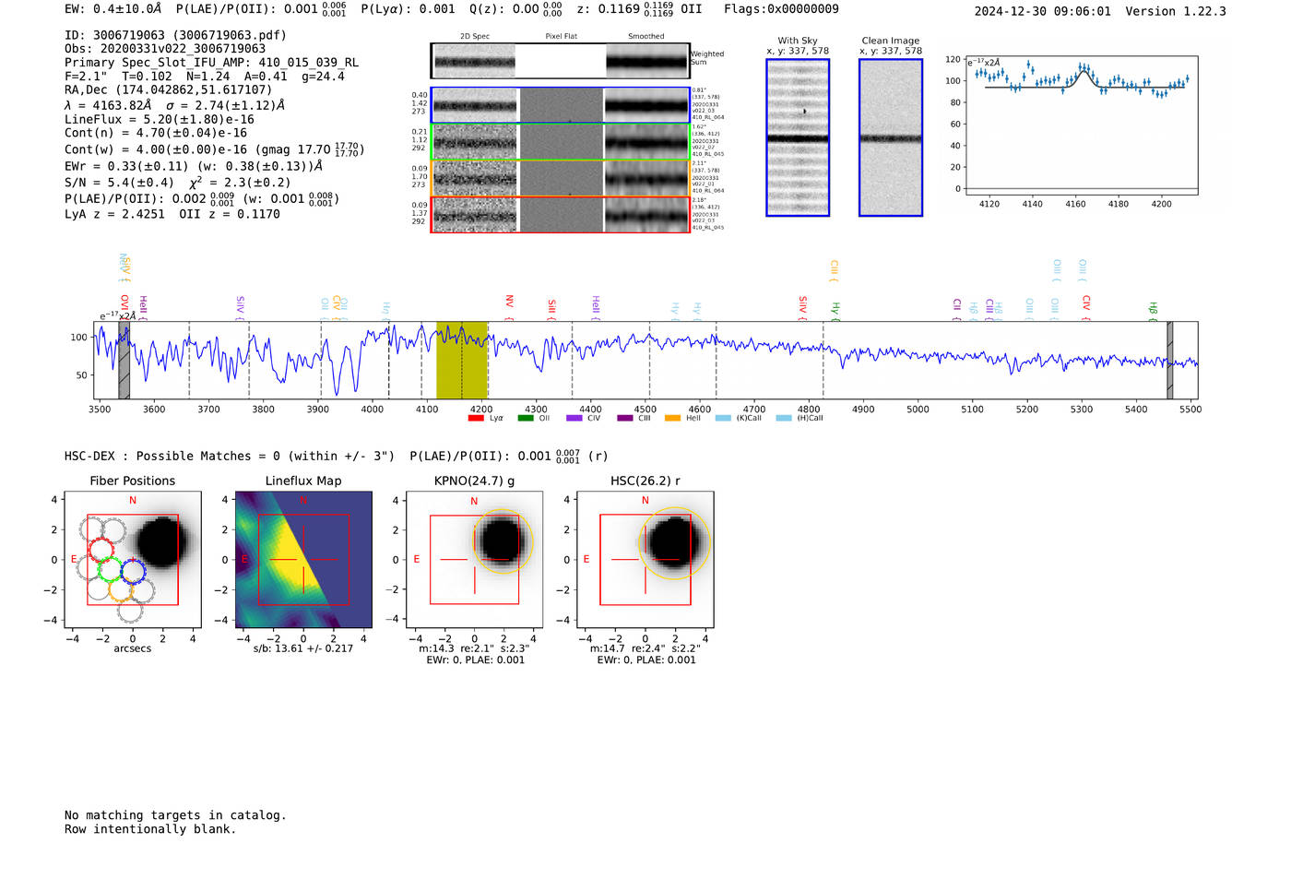Select the blue-bordered fiber cutout row
The height and width of the screenshot is (879, 1291).
tap(561, 105)
